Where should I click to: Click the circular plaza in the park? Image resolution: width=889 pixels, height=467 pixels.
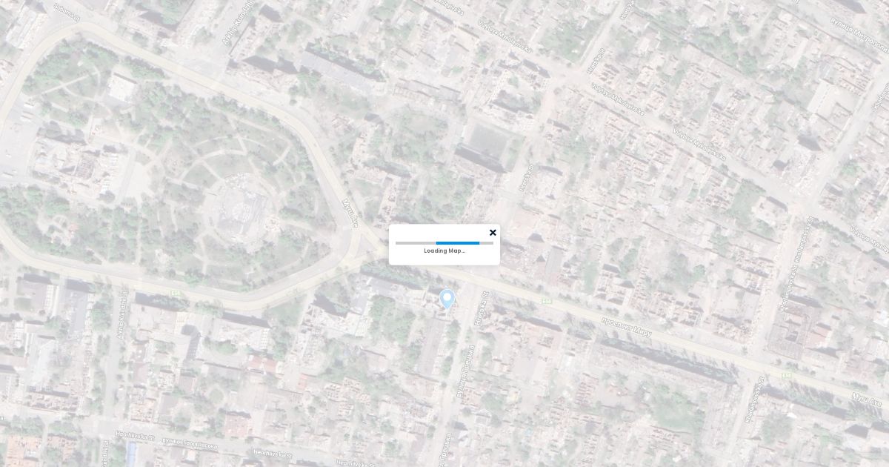pyautogui.click(x=239, y=206)
